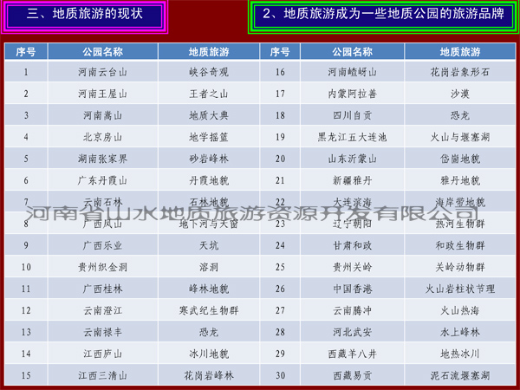This screenshot has height=390, width=520.
Task: Click the cell '水上峰林'
Action: pyautogui.click(x=459, y=332)
